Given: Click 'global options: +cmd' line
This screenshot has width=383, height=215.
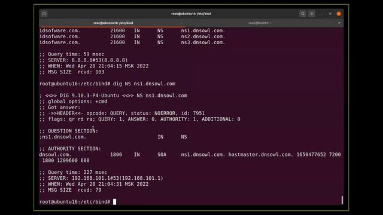Looking at the screenshot, I should click(73, 102).
